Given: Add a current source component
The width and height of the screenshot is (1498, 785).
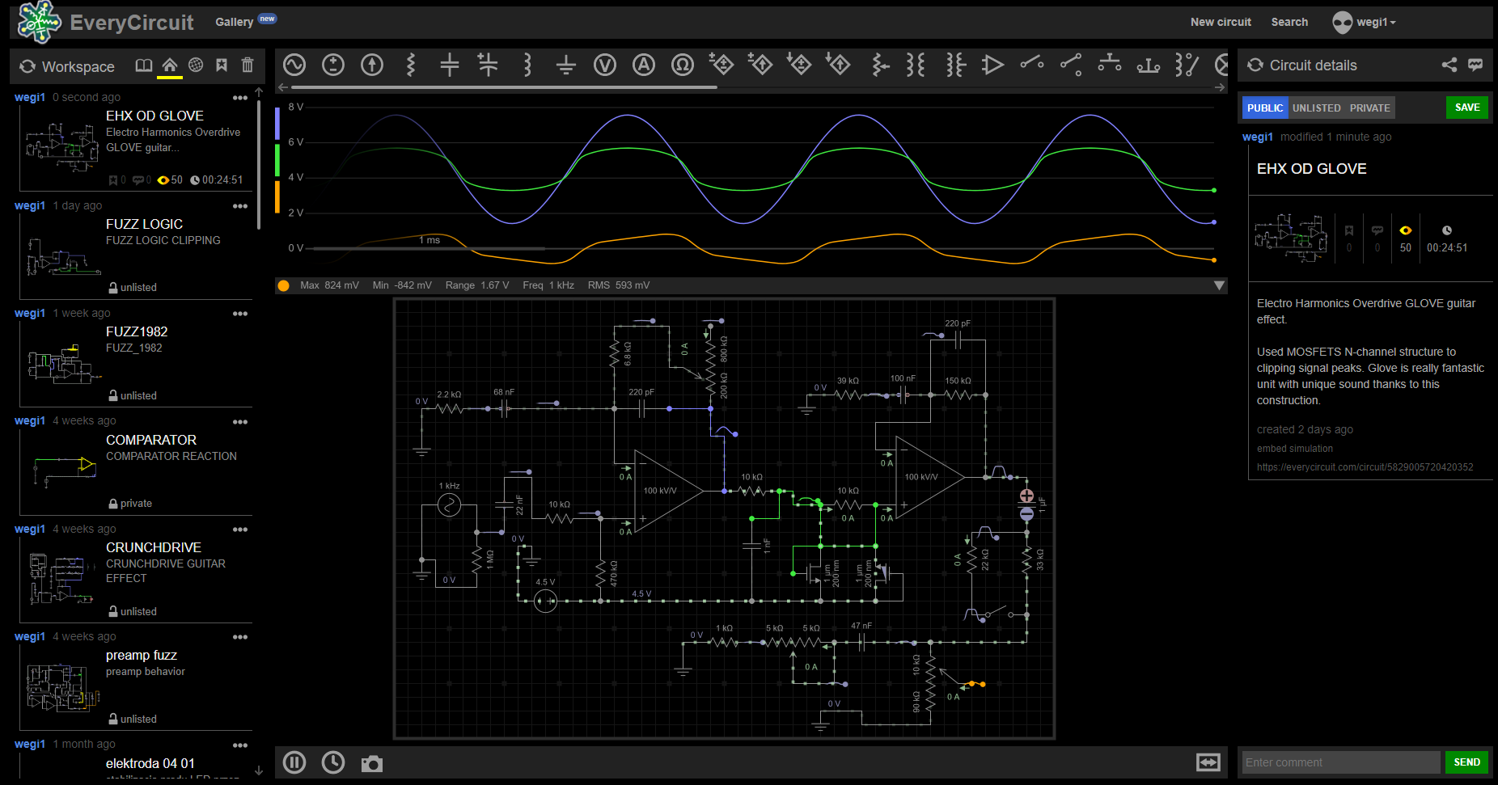Looking at the screenshot, I should 372,65.
